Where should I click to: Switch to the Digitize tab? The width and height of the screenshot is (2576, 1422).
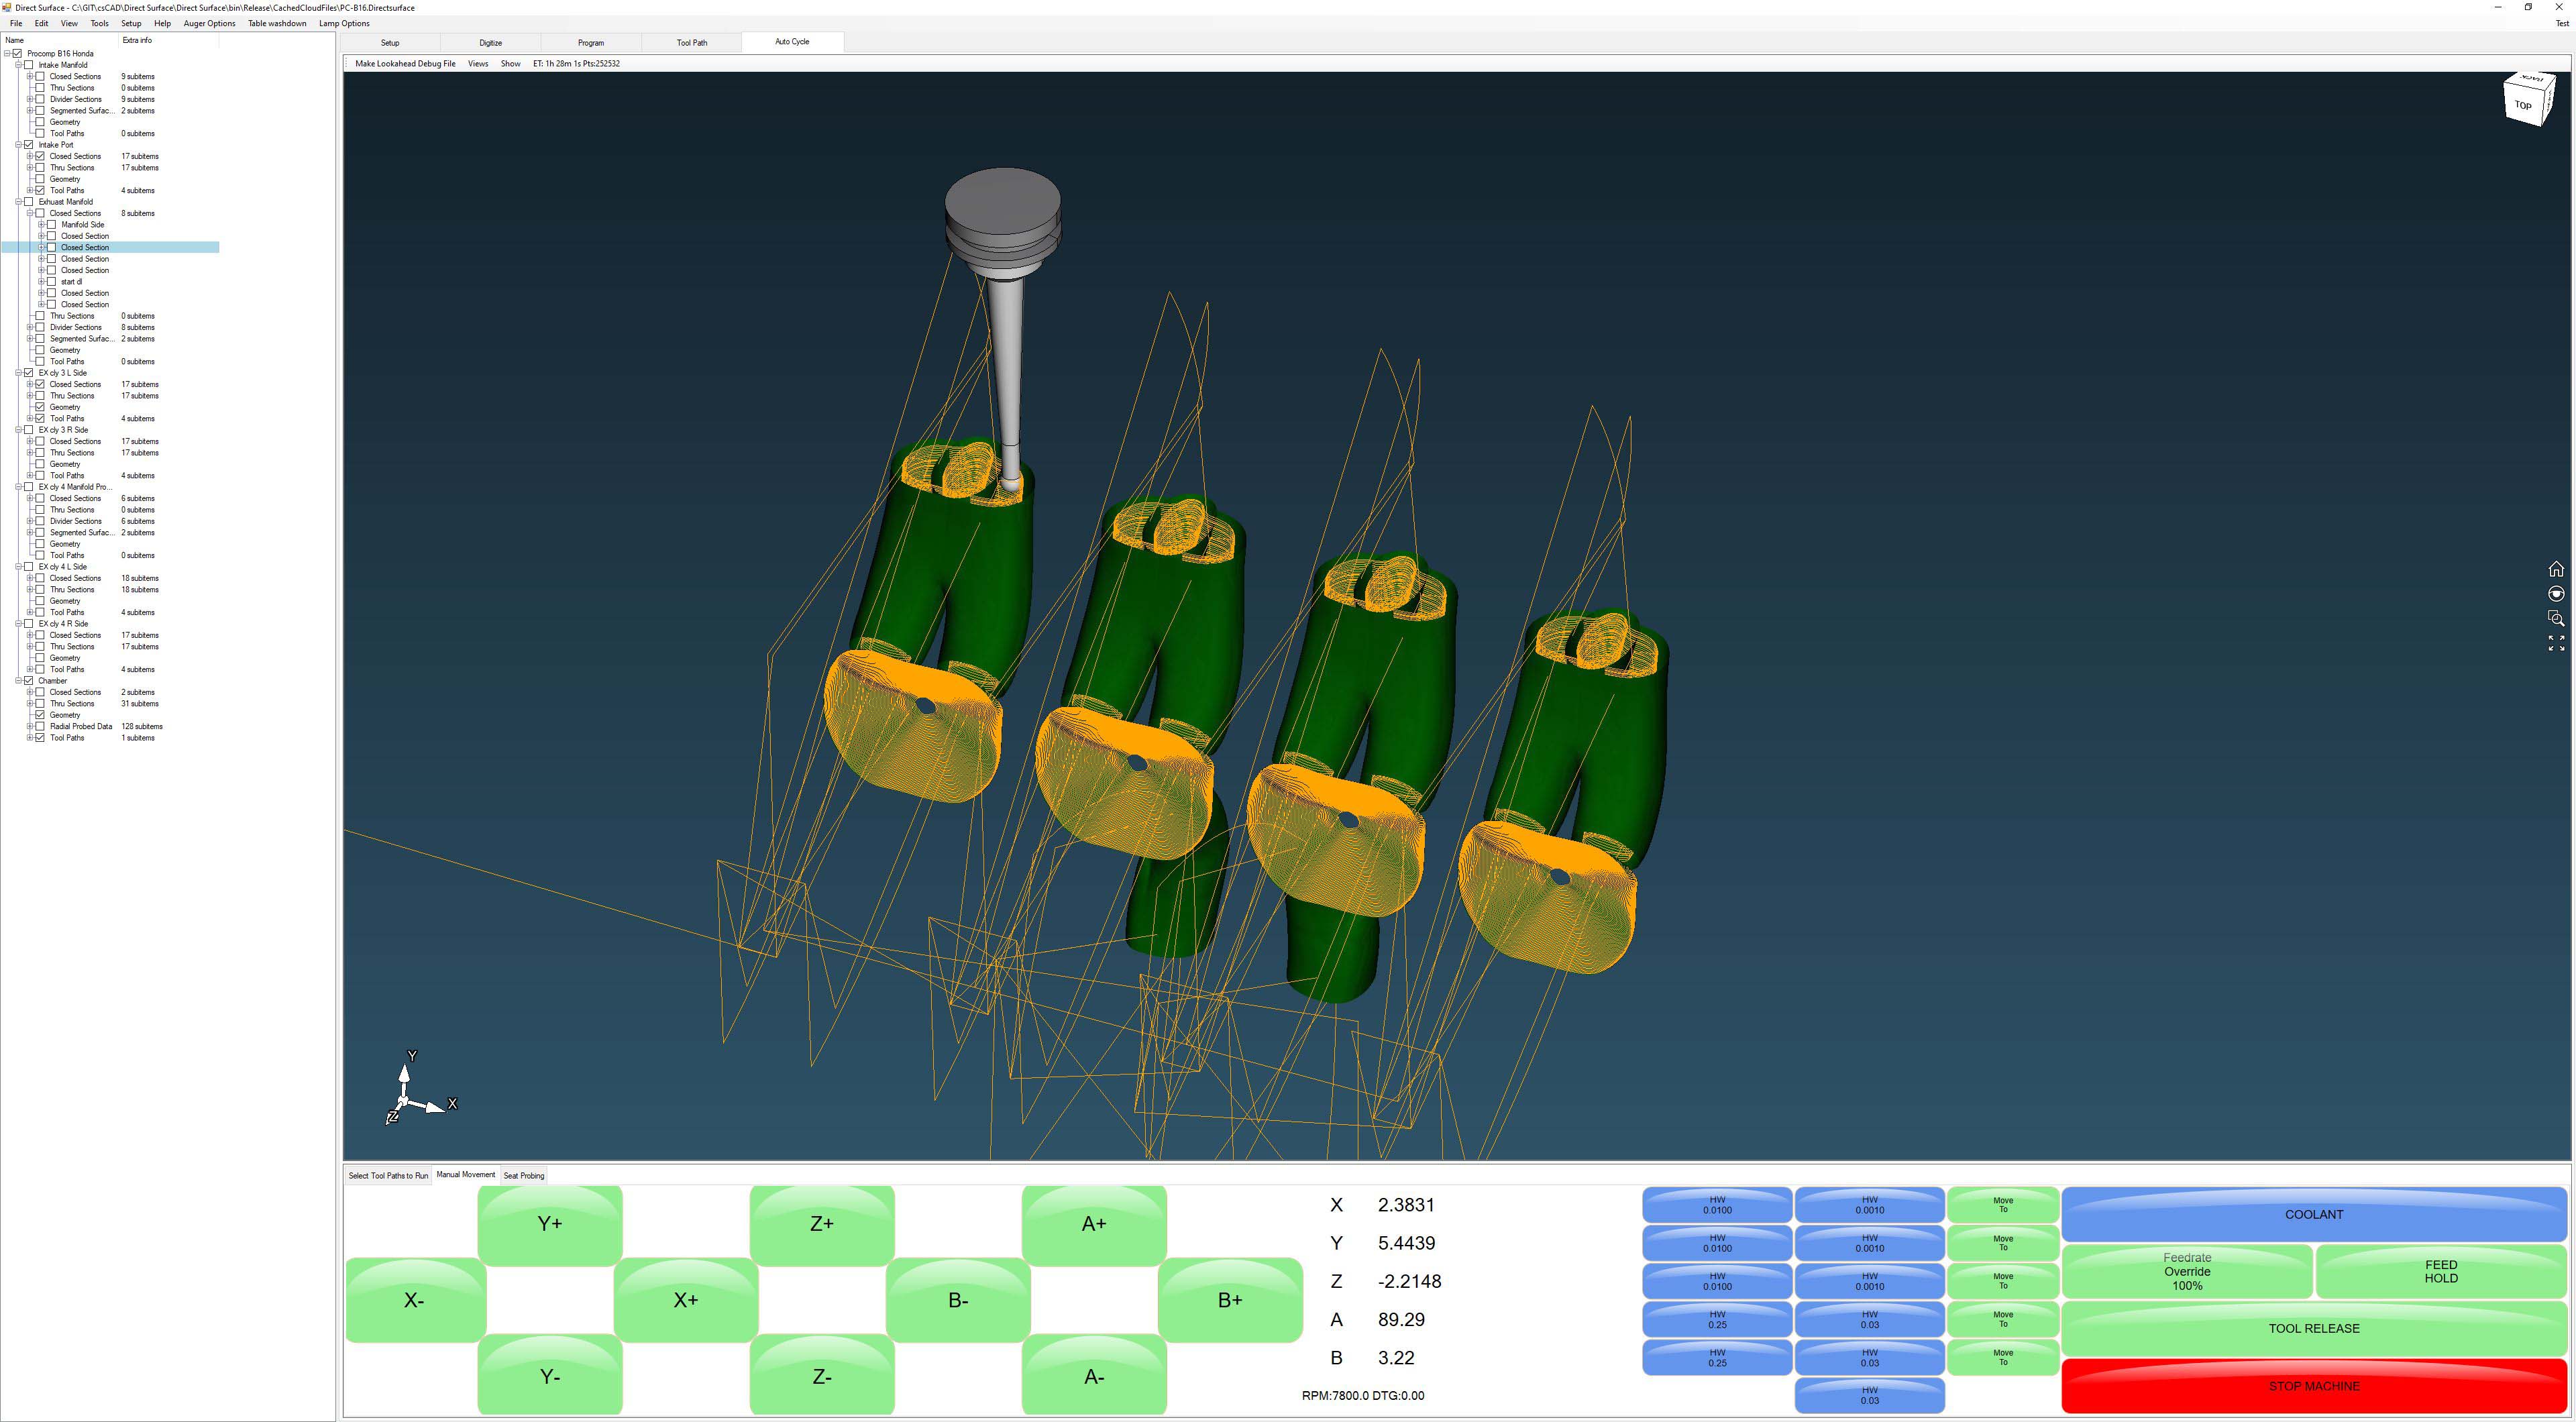pos(490,43)
